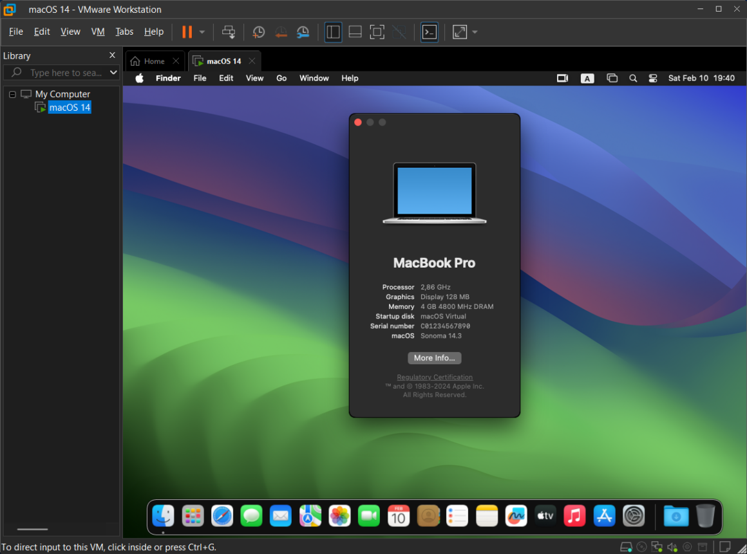747x554 pixels.
Task: Launch Music from the Dock
Action: (x=574, y=516)
